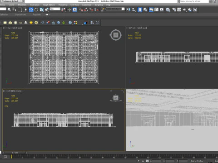Viewport: 218px width, 163px height.
Task: Click the yellow box primitive icon
Action: (x=5, y=23)
